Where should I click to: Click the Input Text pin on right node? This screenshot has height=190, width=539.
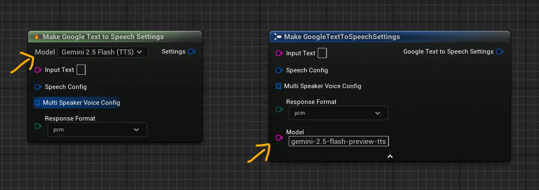coord(279,53)
